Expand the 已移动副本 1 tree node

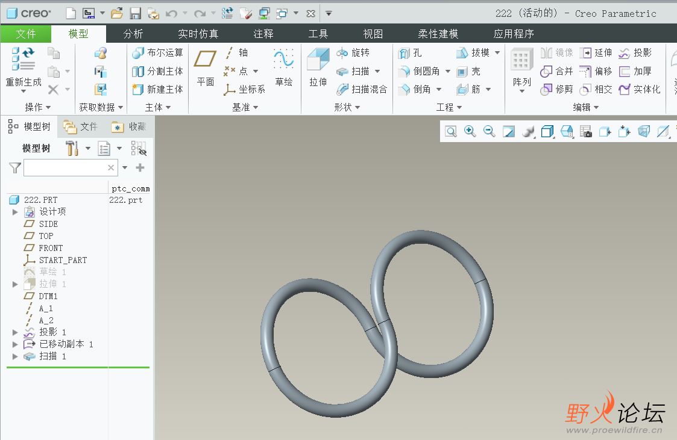(15, 344)
